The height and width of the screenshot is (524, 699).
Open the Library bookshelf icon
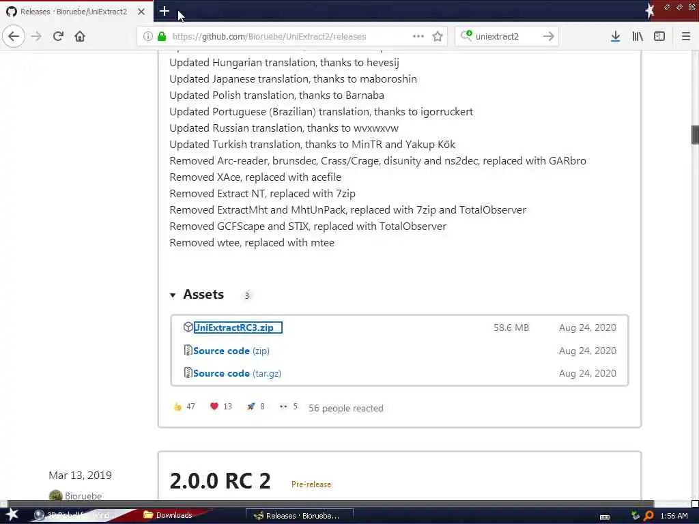coord(638,36)
